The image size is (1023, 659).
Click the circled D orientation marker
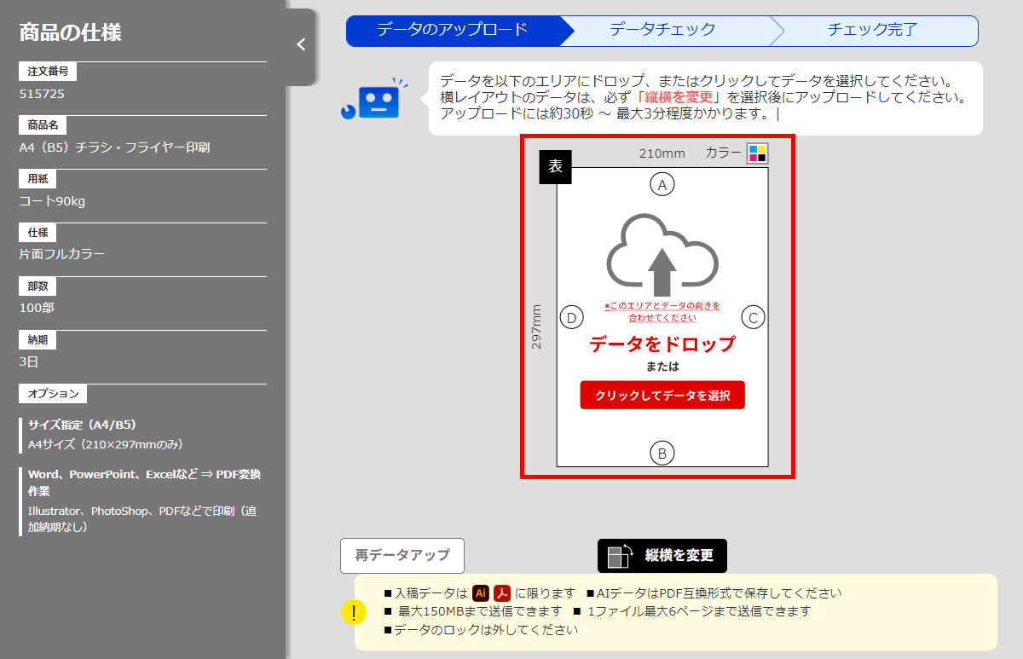click(x=571, y=317)
